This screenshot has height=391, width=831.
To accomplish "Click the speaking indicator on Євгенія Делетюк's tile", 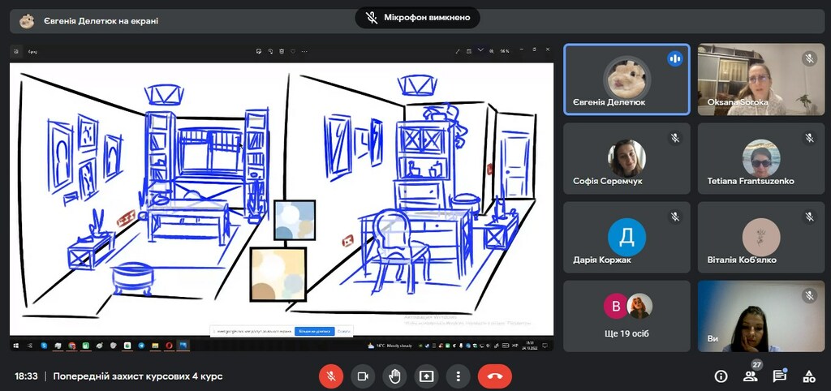I will tap(675, 58).
